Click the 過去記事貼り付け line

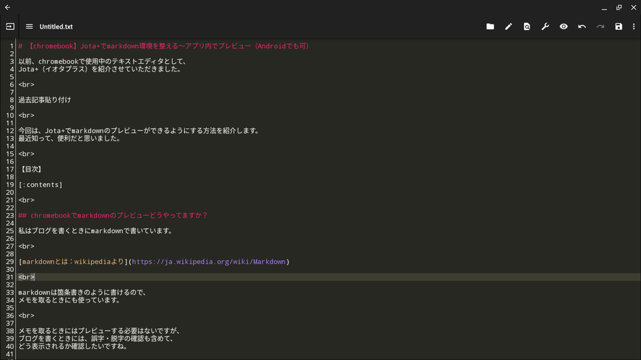coord(44,100)
